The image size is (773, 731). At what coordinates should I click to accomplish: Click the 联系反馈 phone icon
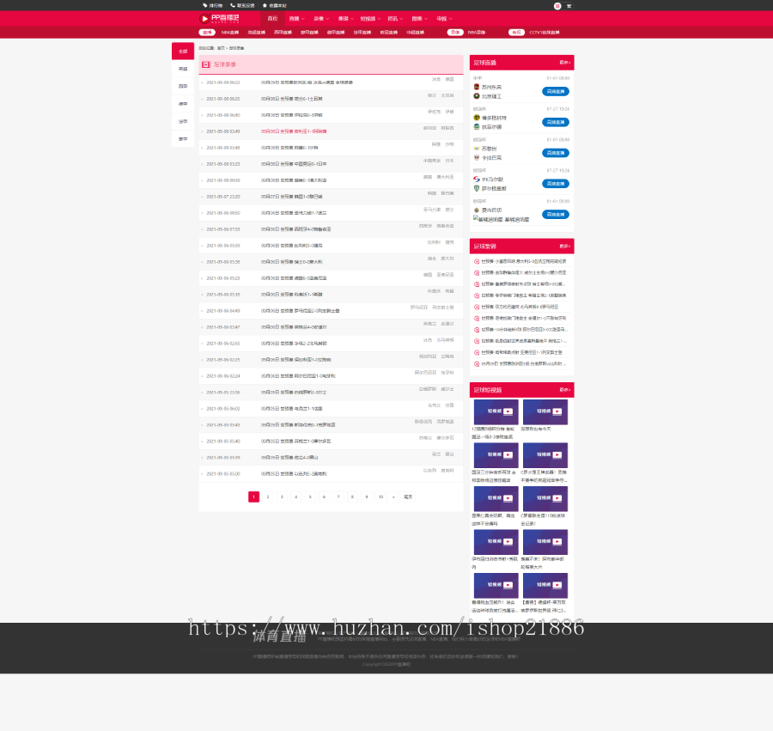pyautogui.click(x=233, y=5)
